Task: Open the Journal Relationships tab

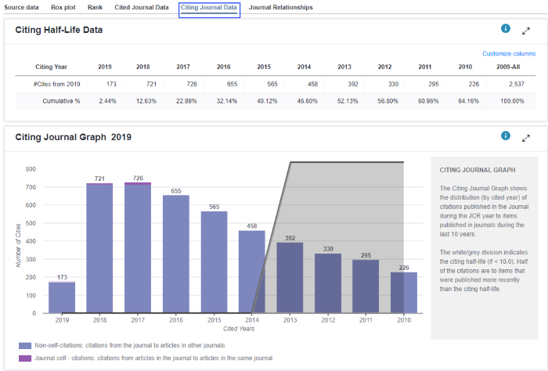Action: [x=280, y=7]
